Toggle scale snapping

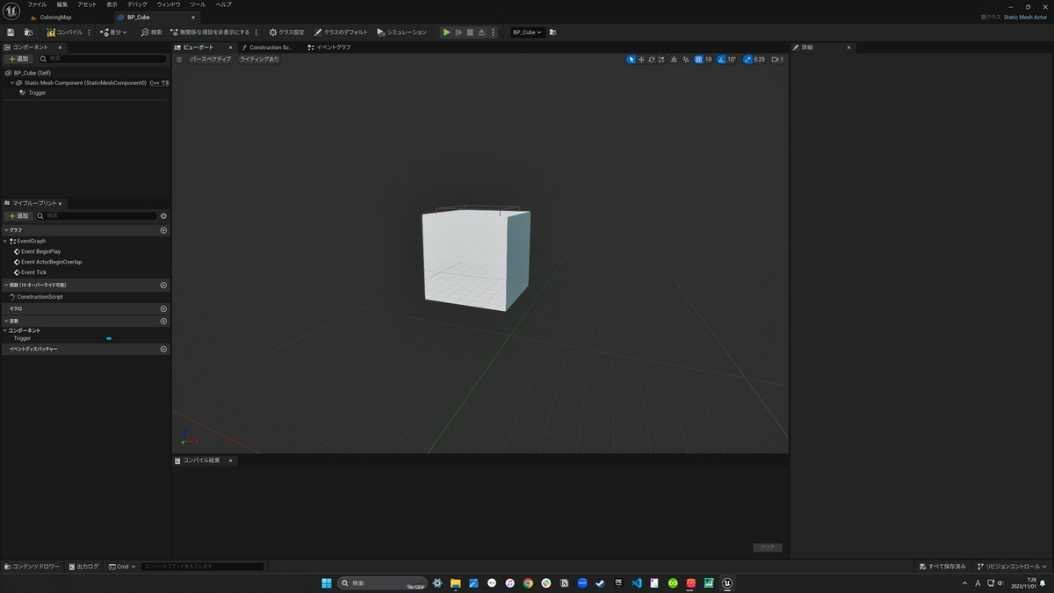point(747,59)
